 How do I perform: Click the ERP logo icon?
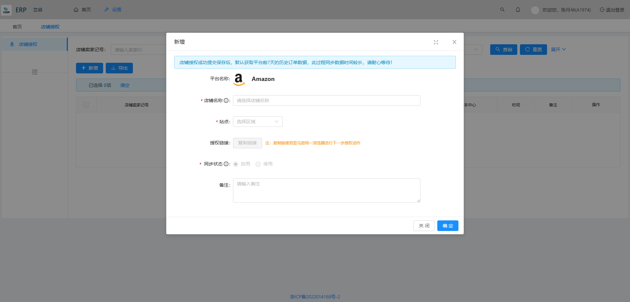[x=6, y=10]
